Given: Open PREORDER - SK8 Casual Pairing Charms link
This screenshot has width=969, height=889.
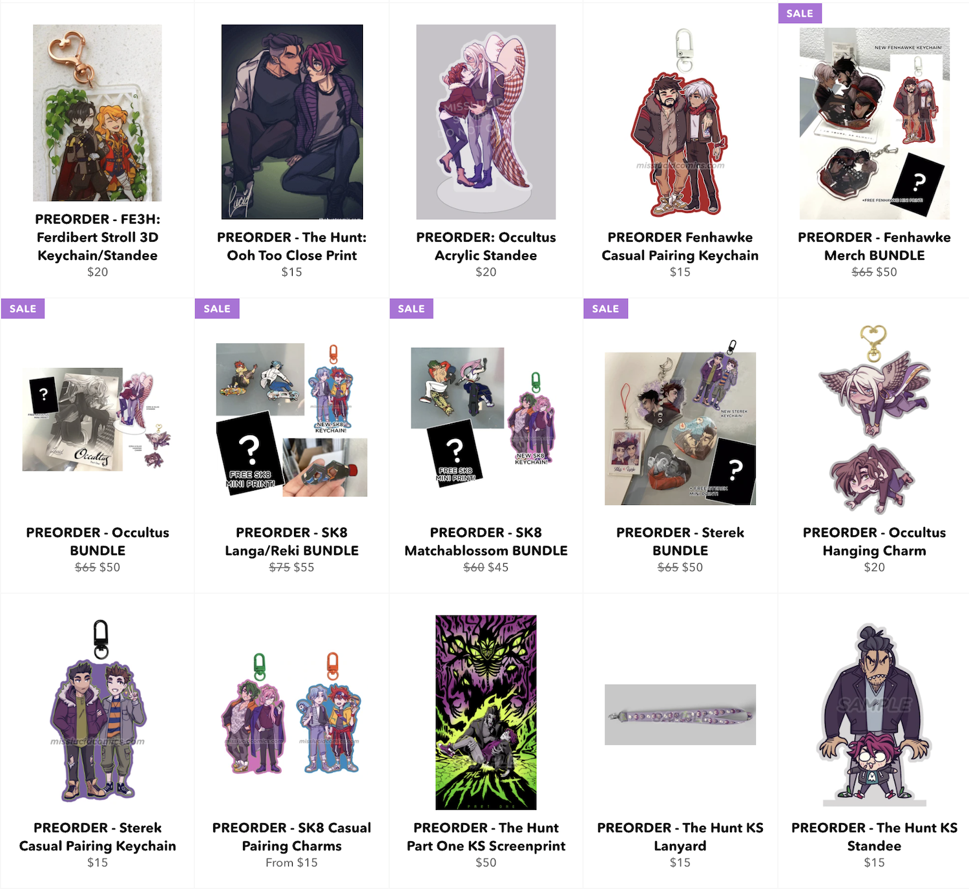Looking at the screenshot, I should pyautogui.click(x=292, y=837).
